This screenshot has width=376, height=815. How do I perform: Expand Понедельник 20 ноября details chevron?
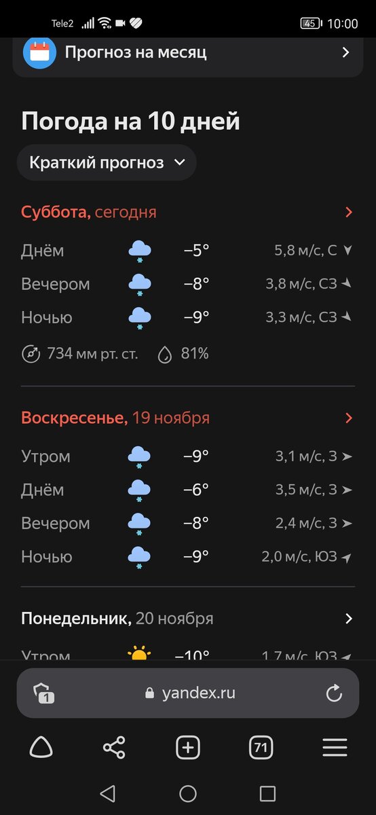[349, 618]
